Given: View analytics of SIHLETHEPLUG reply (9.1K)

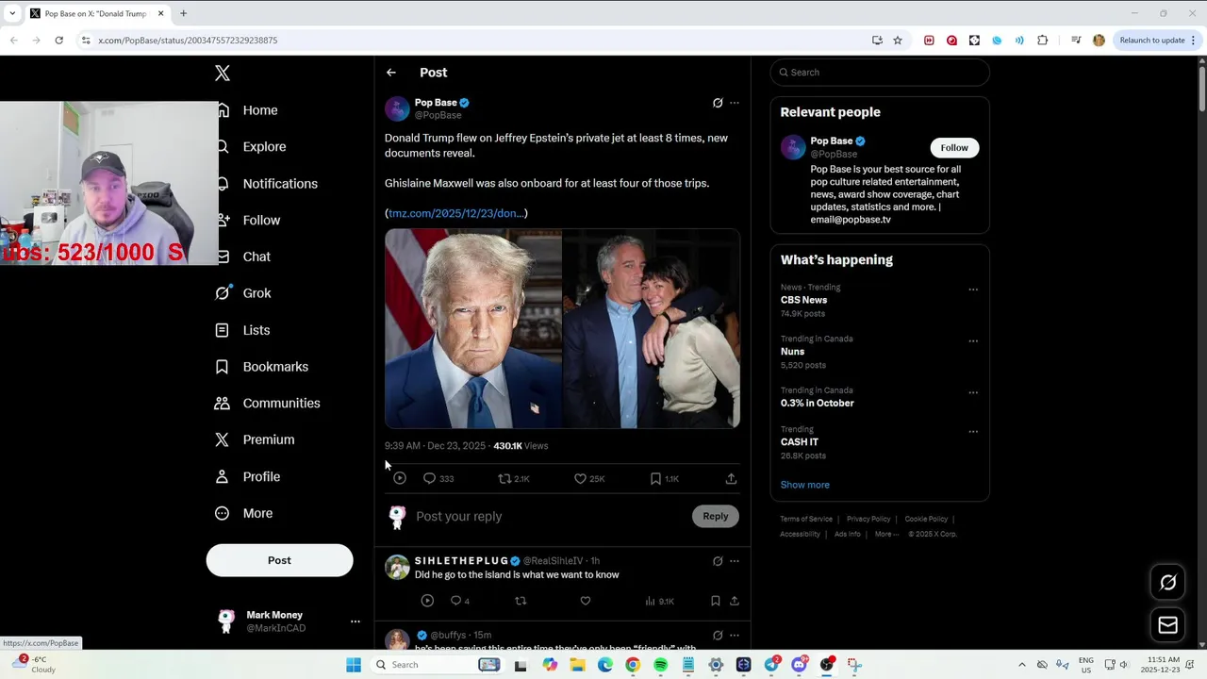Looking at the screenshot, I should coord(659,601).
